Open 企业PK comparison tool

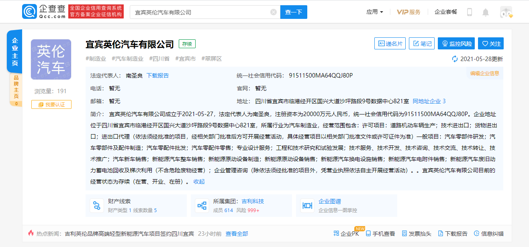tap(346, 234)
